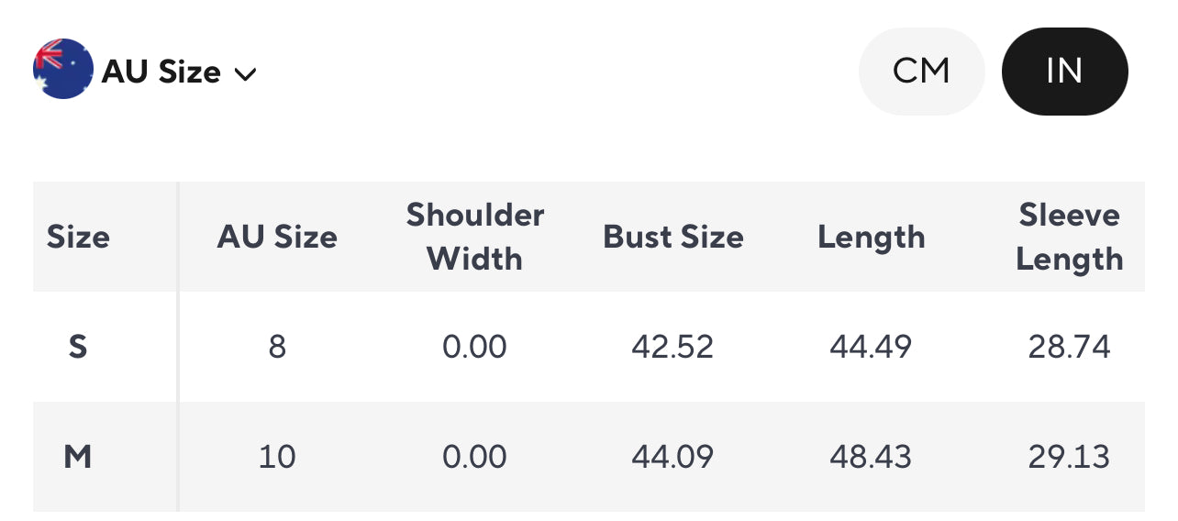Viewport: 1178px width, 521px height.
Task: Click the AU Size column header
Action: coord(277,238)
